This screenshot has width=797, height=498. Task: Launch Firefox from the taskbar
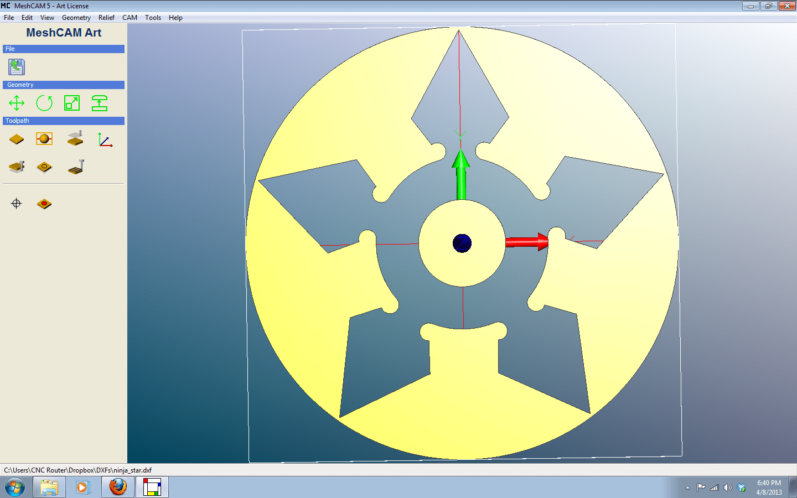click(x=117, y=487)
